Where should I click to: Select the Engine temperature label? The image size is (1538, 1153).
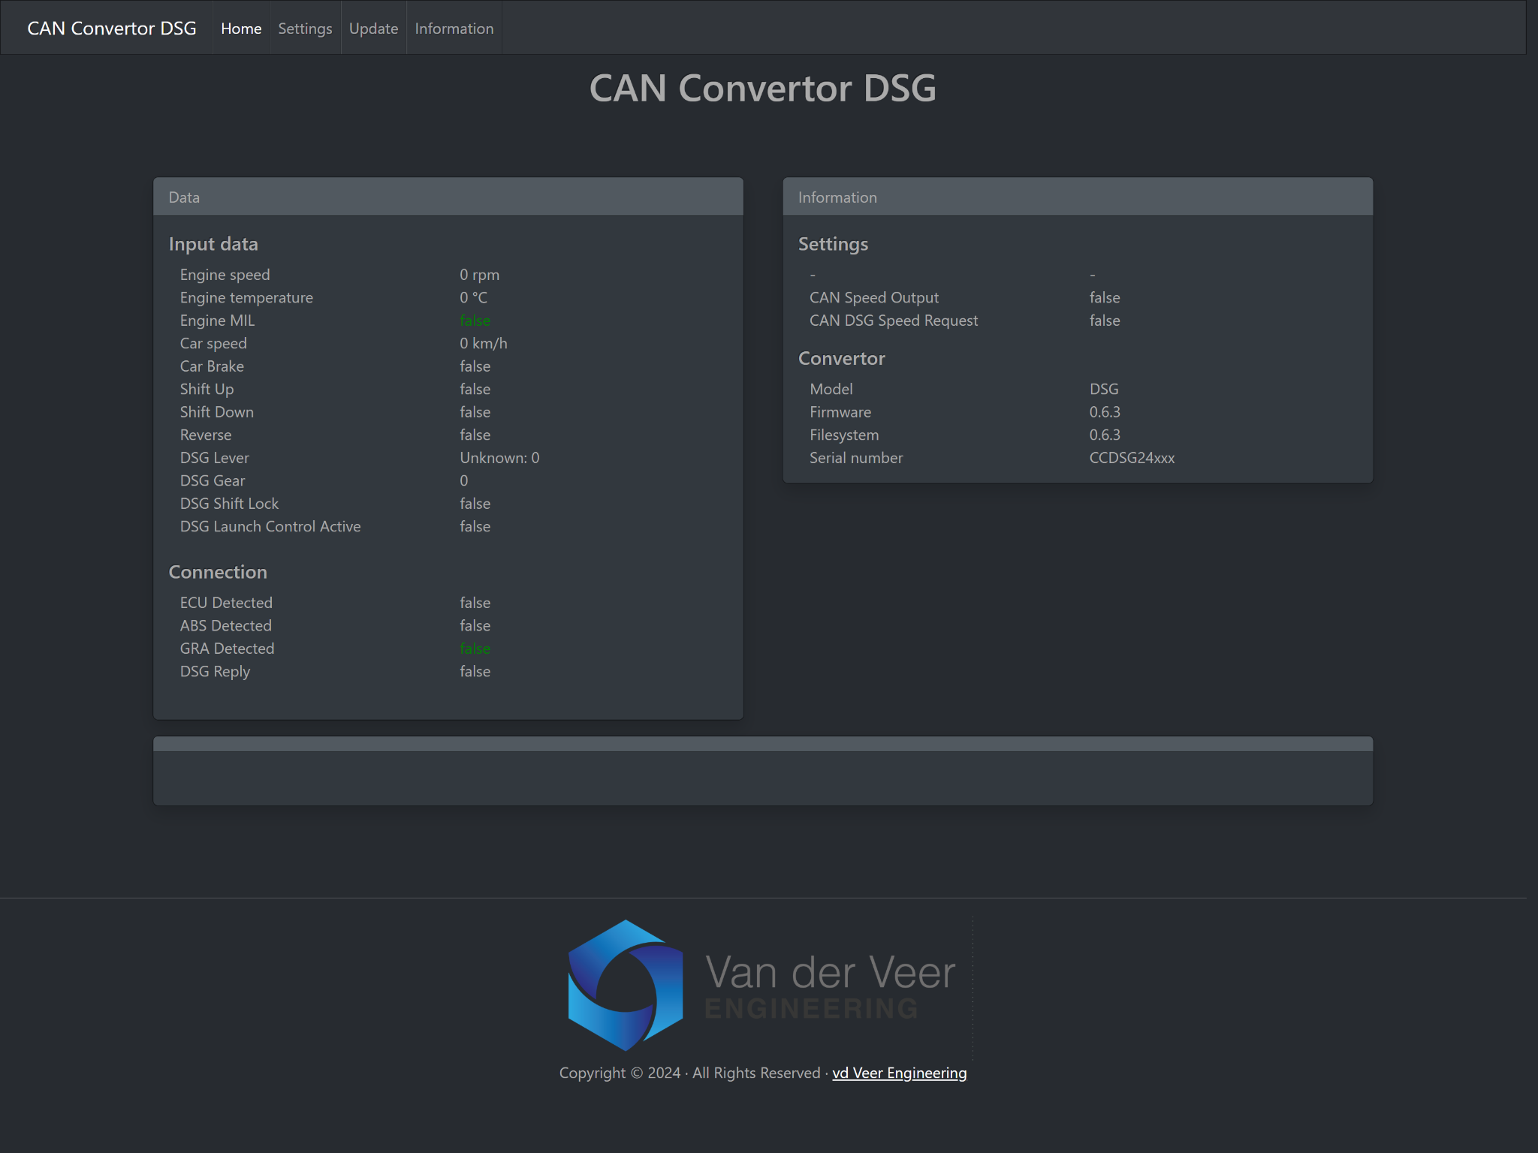[x=246, y=297]
